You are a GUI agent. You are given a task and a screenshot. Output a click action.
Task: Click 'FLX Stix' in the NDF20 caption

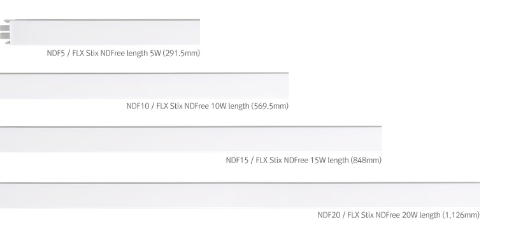[x=361, y=215]
